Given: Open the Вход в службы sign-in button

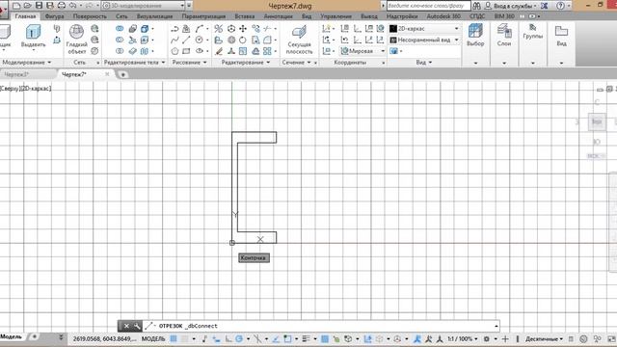Looking at the screenshot, I should point(513,6).
